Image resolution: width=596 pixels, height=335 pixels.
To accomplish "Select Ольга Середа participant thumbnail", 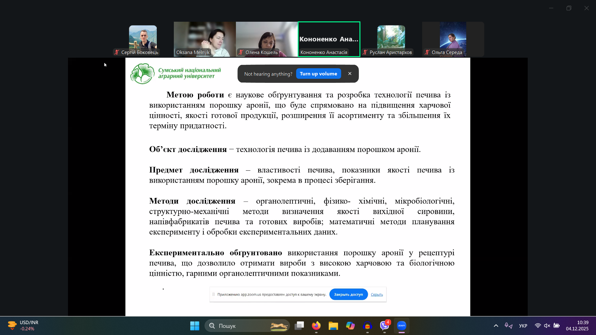I will tap(453, 39).
